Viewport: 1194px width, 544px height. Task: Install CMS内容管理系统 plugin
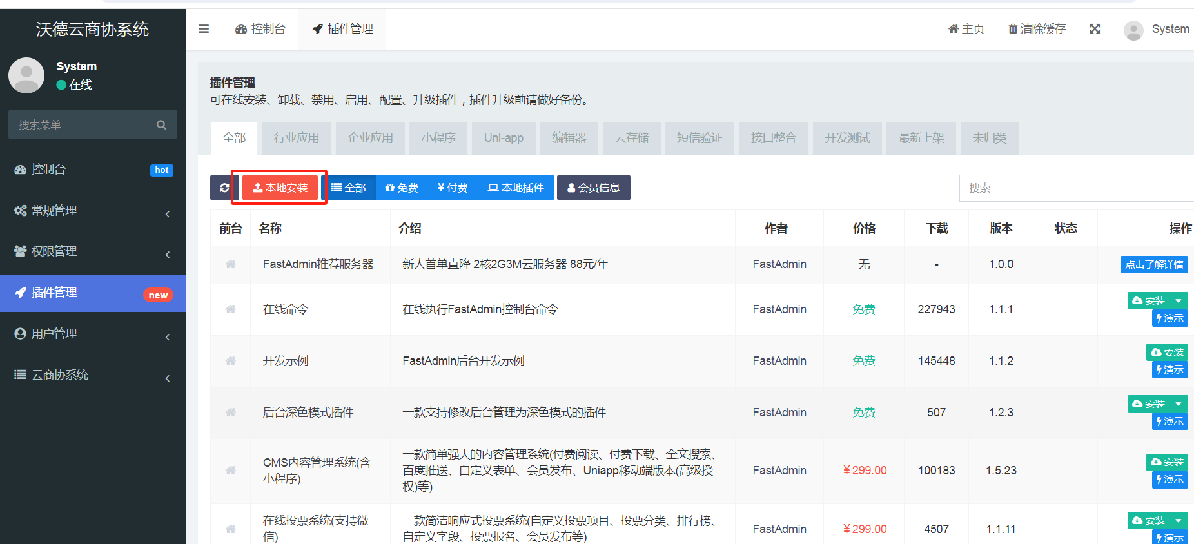(x=1167, y=462)
